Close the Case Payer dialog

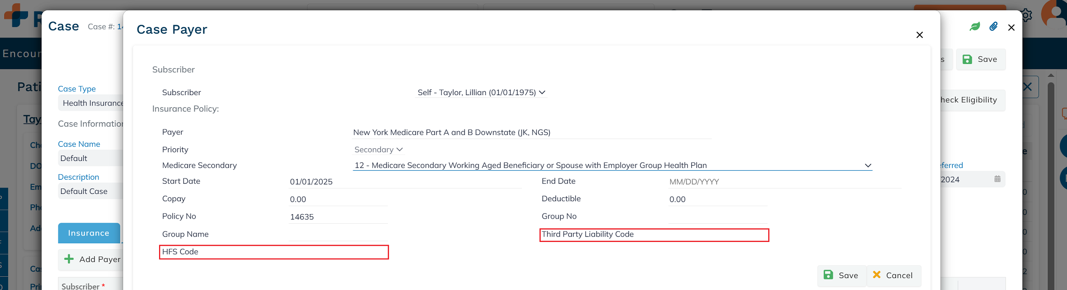coord(919,35)
